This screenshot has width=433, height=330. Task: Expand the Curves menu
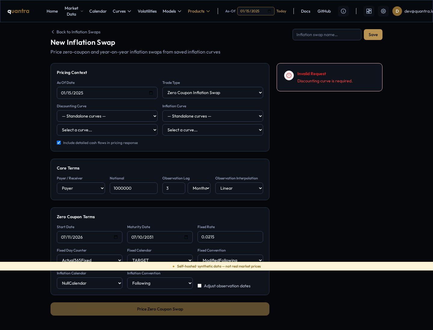(x=122, y=11)
